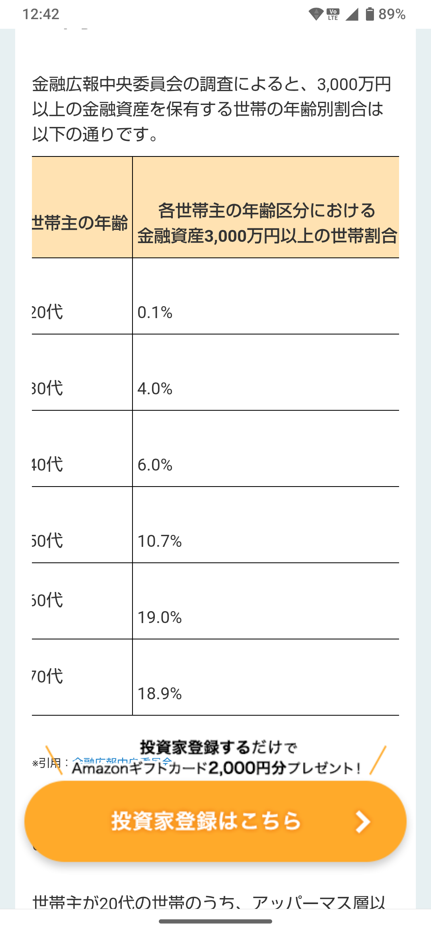Tap the home gesture bar at bottom
Image resolution: width=431 pixels, height=934 pixels.
[215, 922]
